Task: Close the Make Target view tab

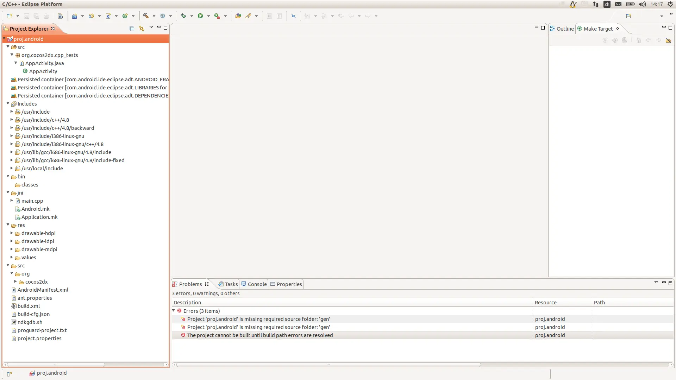Action: (x=618, y=28)
